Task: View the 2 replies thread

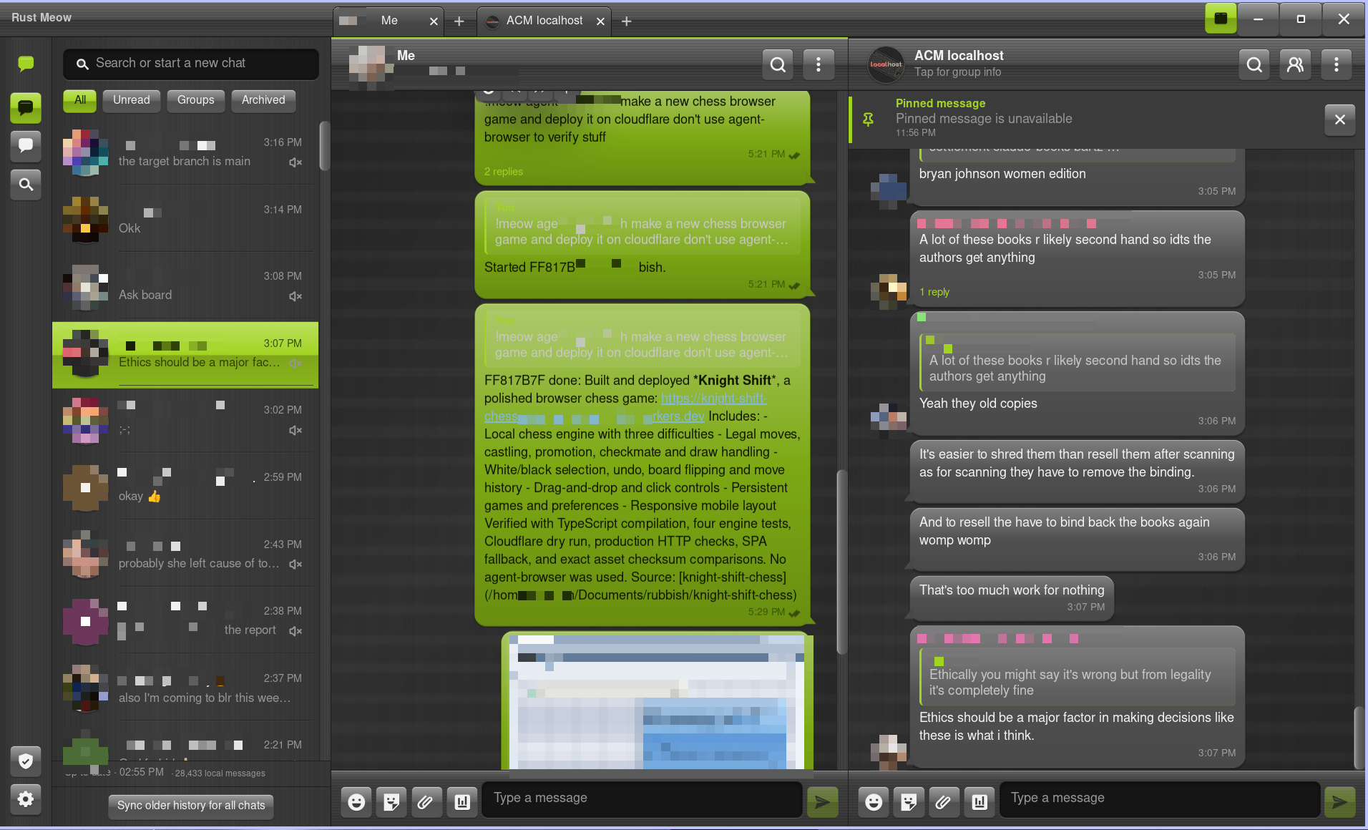Action: [504, 172]
